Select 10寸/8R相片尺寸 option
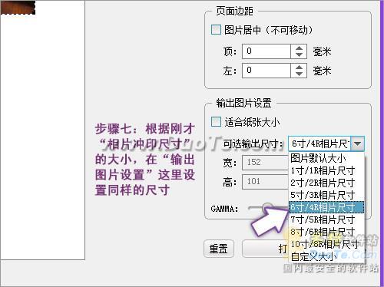Screen dimensions: 384x287 point(326,244)
